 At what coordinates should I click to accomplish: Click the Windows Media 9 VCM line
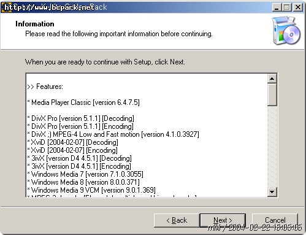point(91,190)
